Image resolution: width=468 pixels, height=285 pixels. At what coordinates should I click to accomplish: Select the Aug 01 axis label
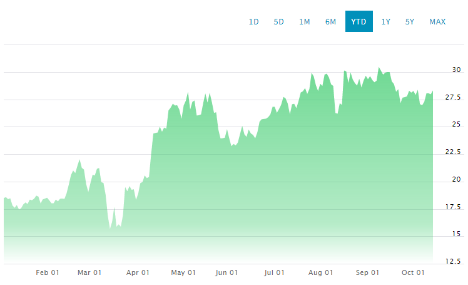point(320,272)
